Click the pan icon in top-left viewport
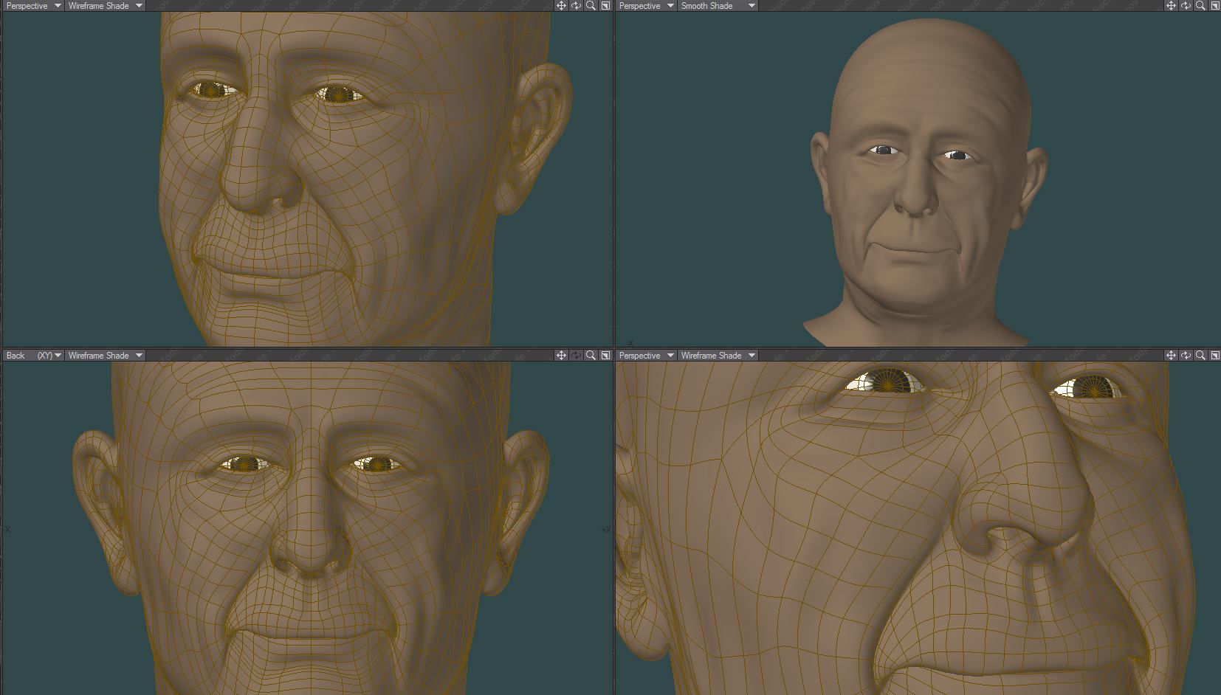The height and width of the screenshot is (695, 1221). click(x=561, y=6)
